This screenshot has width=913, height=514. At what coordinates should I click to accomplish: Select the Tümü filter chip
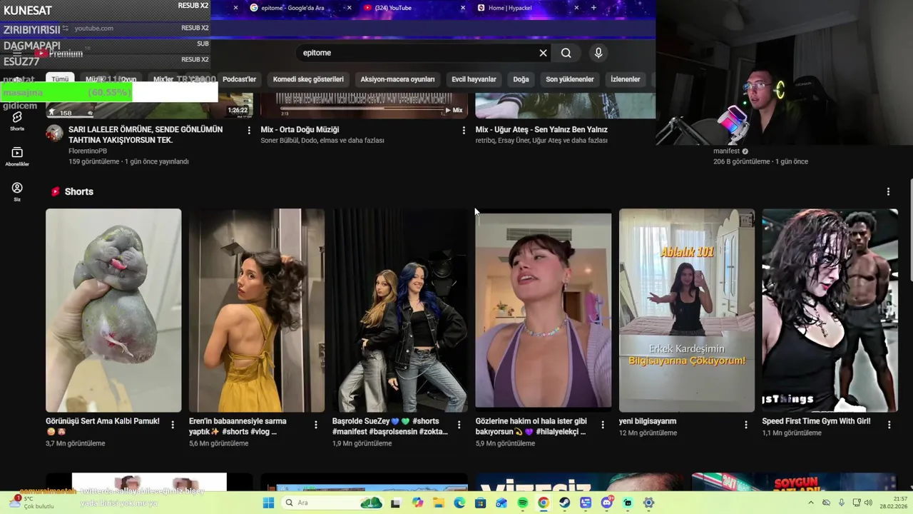pyautogui.click(x=60, y=79)
